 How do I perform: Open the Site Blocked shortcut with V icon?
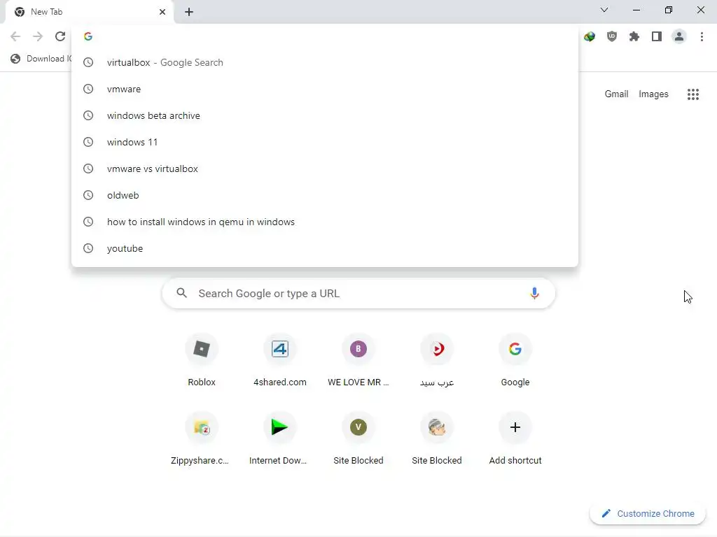358,439
